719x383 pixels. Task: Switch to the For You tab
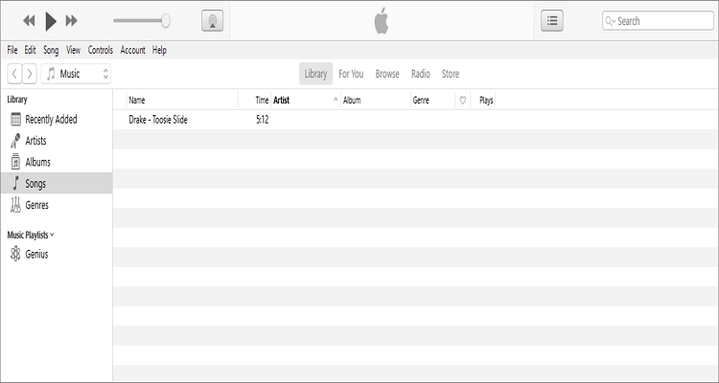pos(351,74)
